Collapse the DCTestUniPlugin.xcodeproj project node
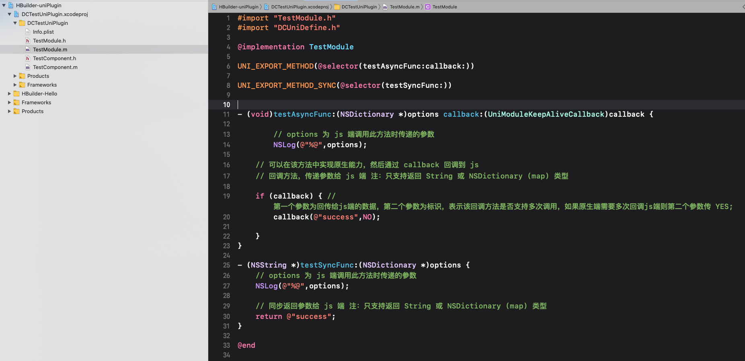 [x=9, y=14]
